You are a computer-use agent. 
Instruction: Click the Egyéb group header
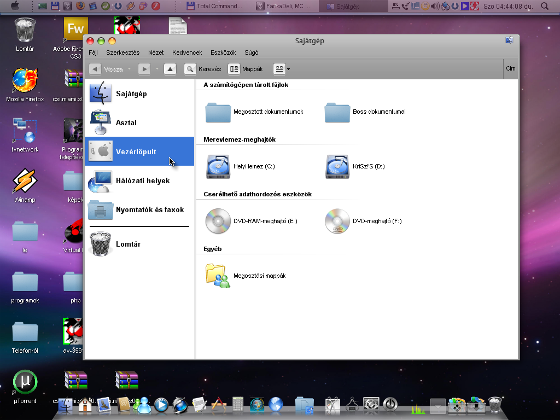pos(213,249)
